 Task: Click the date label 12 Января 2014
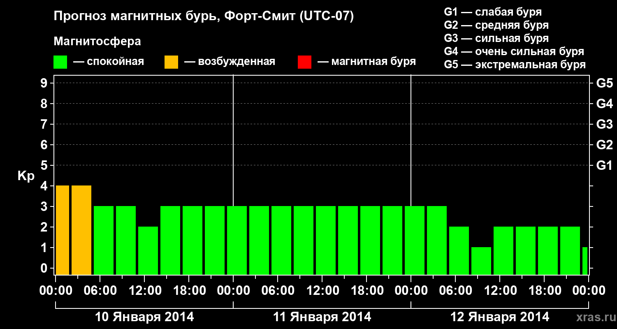pyautogui.click(x=500, y=317)
